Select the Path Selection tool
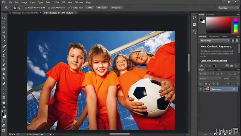The height and width of the screenshot is (136, 241). (x=4, y=93)
